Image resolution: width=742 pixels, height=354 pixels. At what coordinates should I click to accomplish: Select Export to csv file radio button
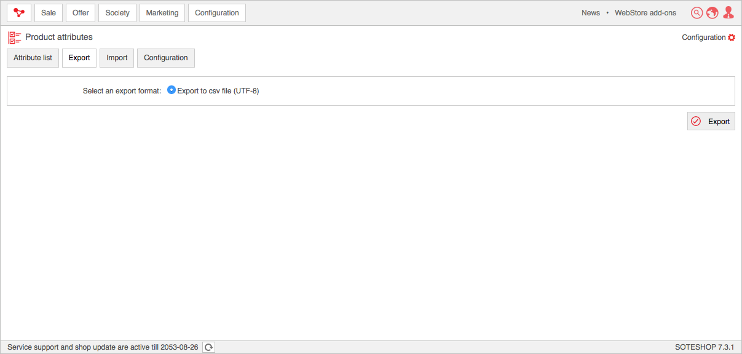coord(172,90)
